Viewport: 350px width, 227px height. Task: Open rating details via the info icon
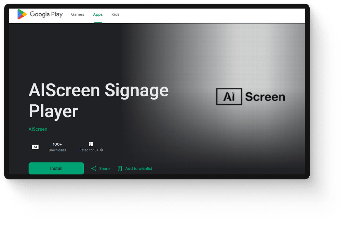point(101,150)
